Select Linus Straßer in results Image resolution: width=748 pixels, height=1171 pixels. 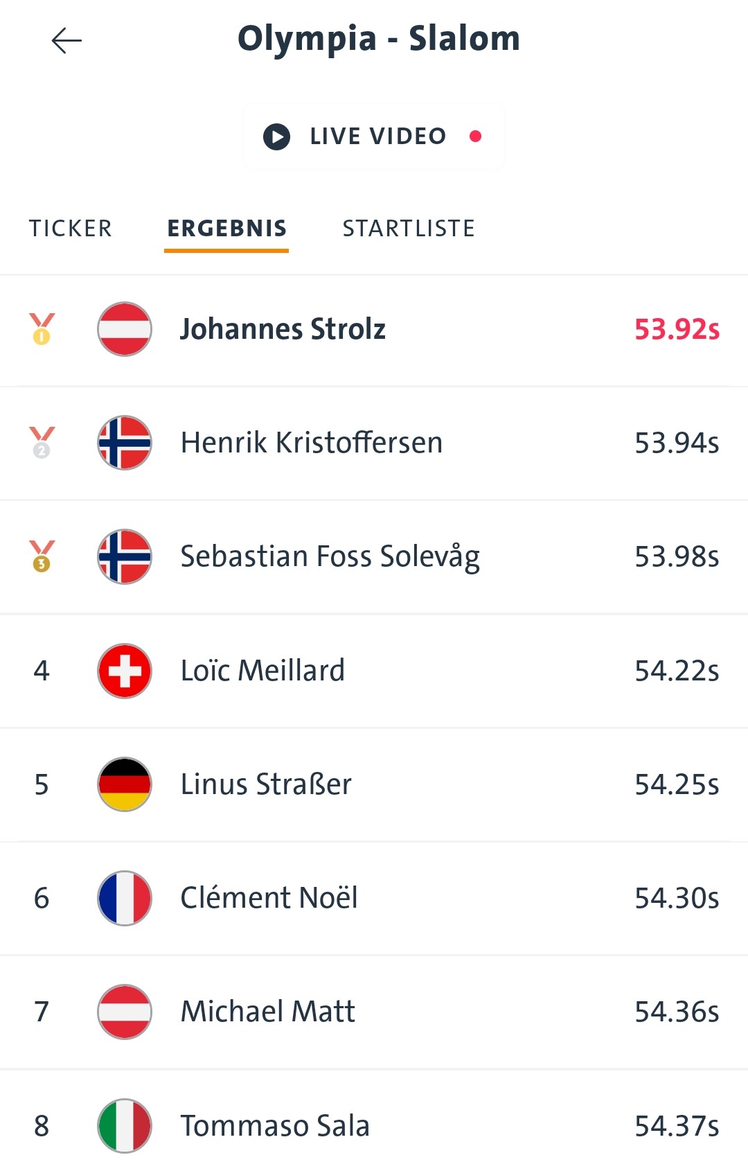[x=266, y=784]
